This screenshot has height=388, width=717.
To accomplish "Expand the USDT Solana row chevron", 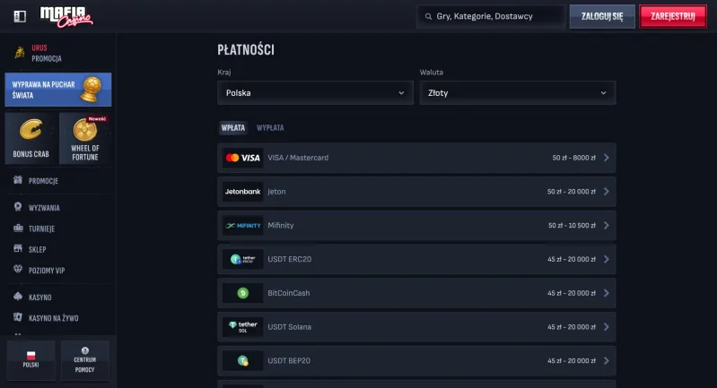I will tap(607, 327).
